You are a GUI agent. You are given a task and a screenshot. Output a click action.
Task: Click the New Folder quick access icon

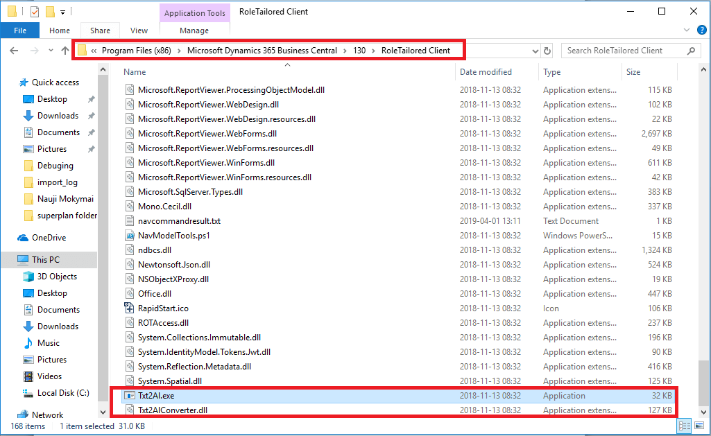[x=50, y=12]
